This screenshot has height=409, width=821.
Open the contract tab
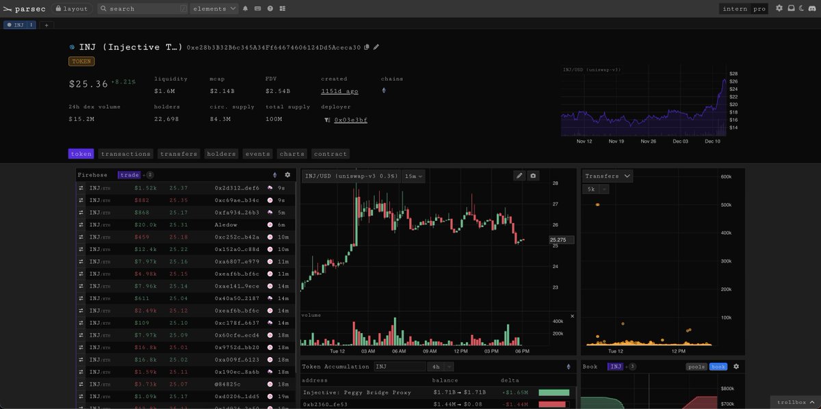(x=331, y=154)
